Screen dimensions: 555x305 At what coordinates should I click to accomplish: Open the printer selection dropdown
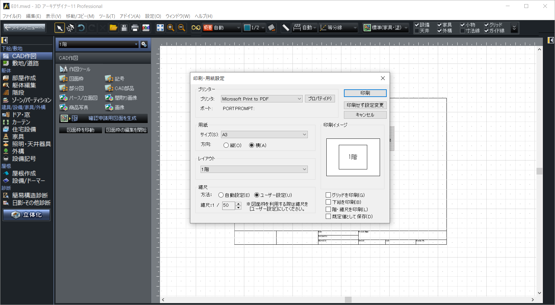(262, 99)
